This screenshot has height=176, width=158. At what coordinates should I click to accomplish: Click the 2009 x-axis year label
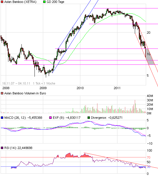click(x=43, y=88)
